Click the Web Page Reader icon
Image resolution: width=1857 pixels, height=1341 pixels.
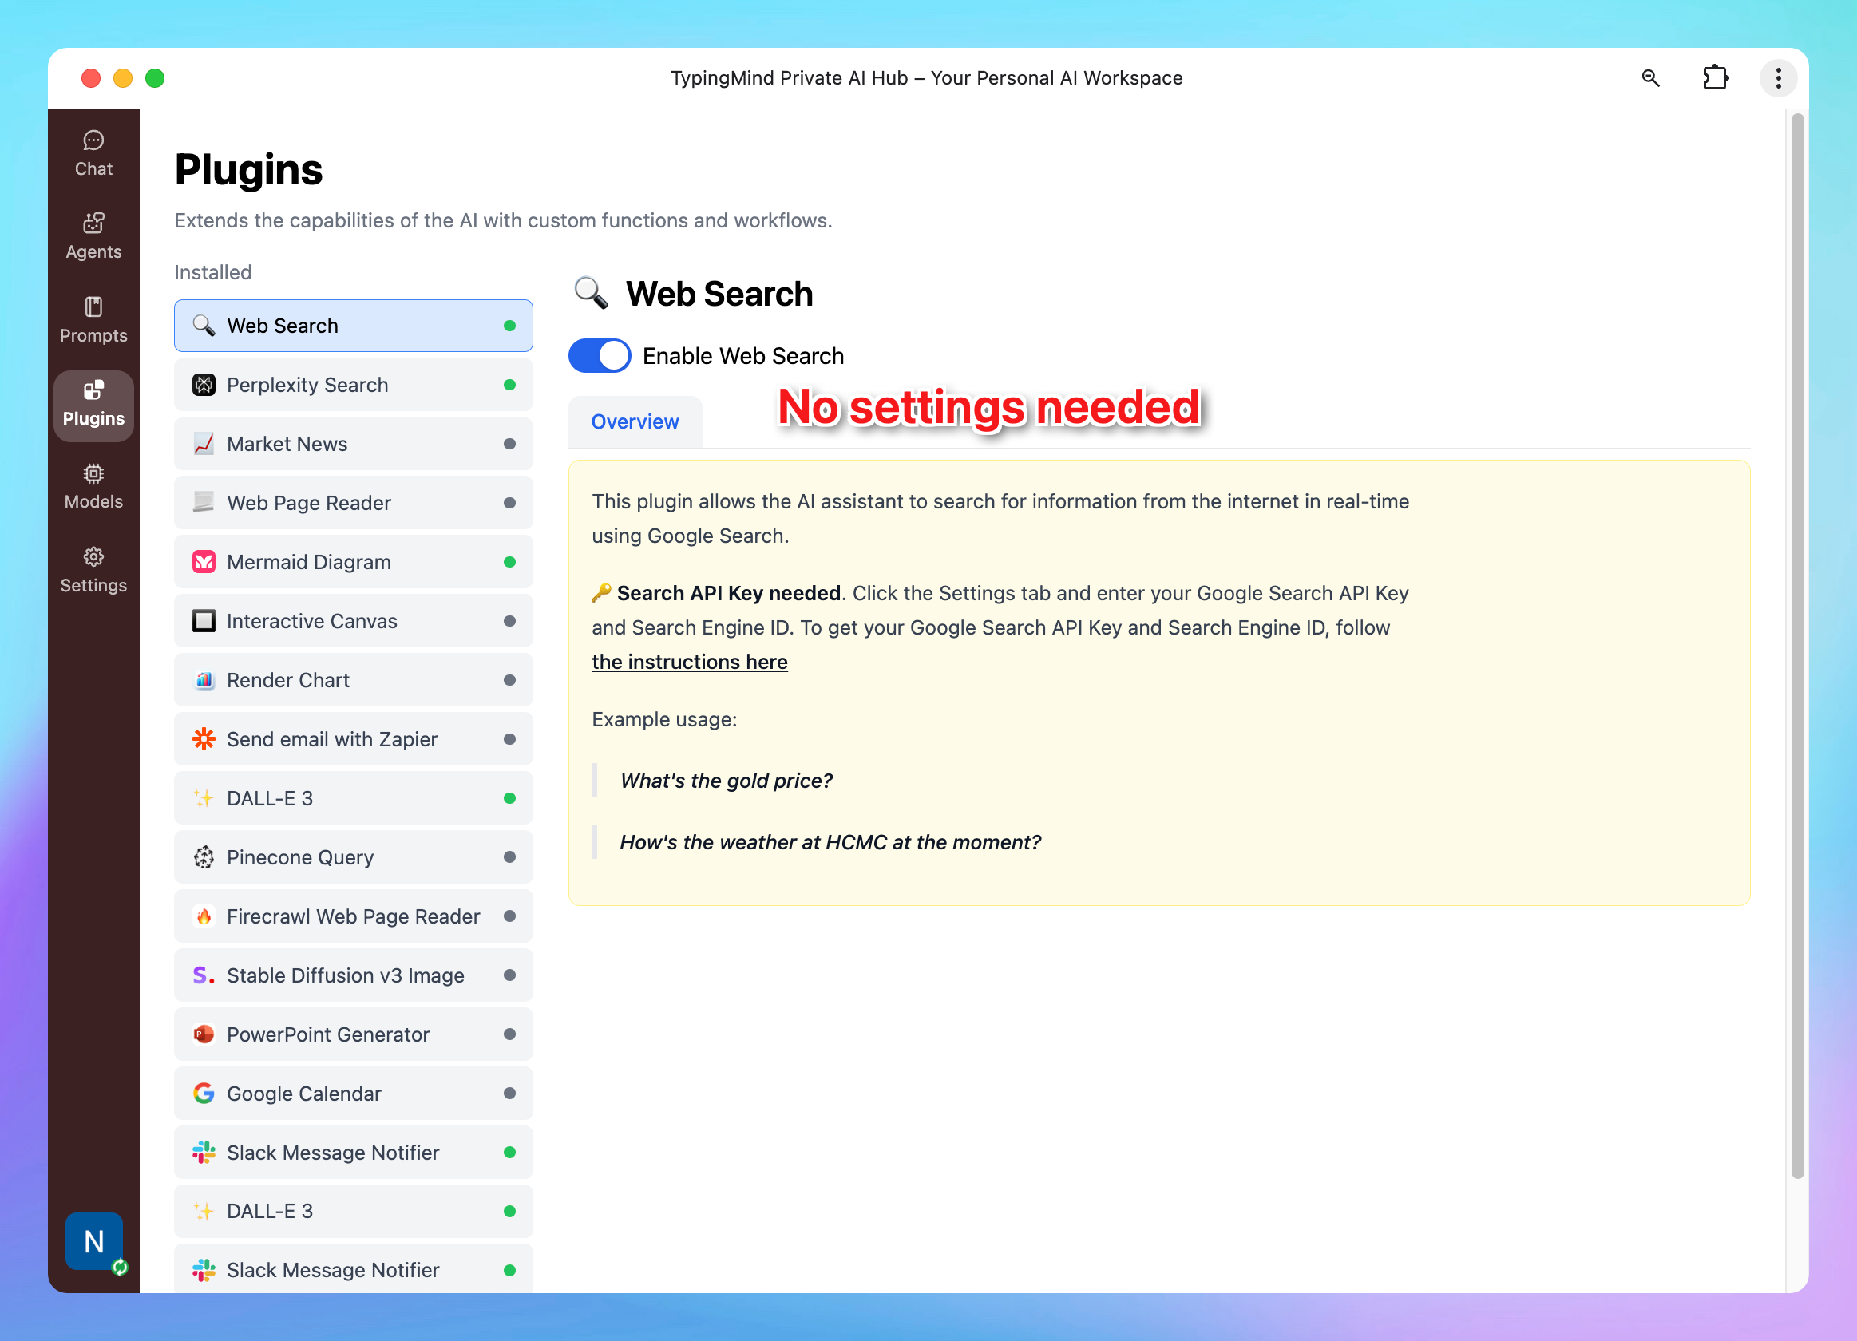204,503
